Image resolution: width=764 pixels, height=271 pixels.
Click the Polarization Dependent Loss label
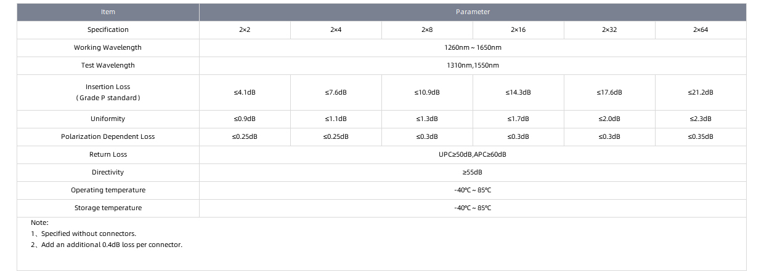click(x=108, y=137)
